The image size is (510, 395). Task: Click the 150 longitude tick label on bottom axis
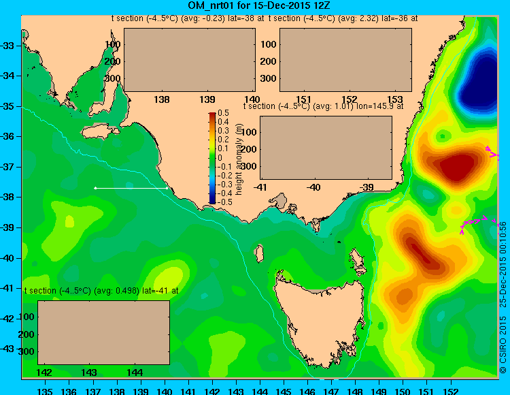(x=403, y=391)
